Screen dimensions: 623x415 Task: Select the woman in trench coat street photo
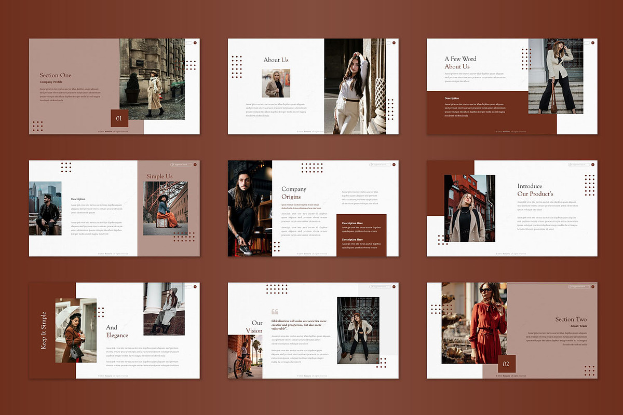[x=152, y=79]
